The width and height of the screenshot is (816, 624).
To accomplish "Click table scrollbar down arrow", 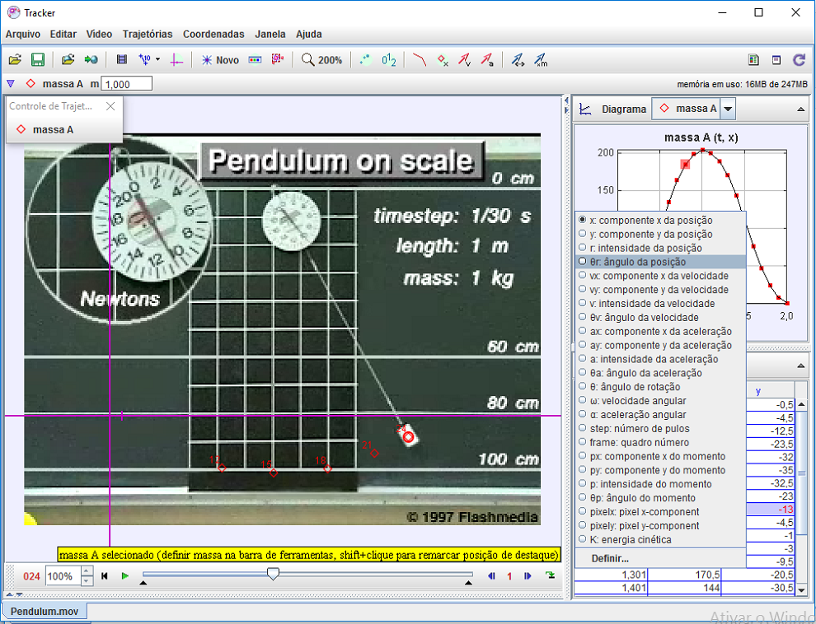I will 801,589.
